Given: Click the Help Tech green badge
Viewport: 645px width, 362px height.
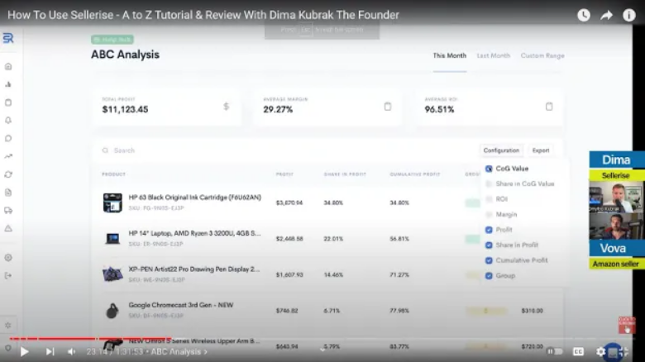Looking at the screenshot, I should click(x=112, y=40).
